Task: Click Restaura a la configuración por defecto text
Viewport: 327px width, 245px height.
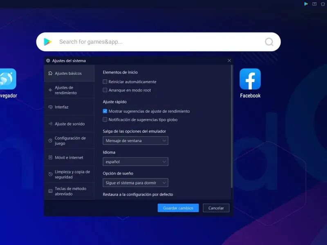Action: point(138,194)
